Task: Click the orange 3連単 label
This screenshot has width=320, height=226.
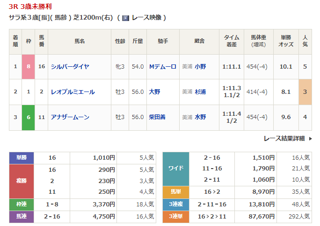Action: 175,217
